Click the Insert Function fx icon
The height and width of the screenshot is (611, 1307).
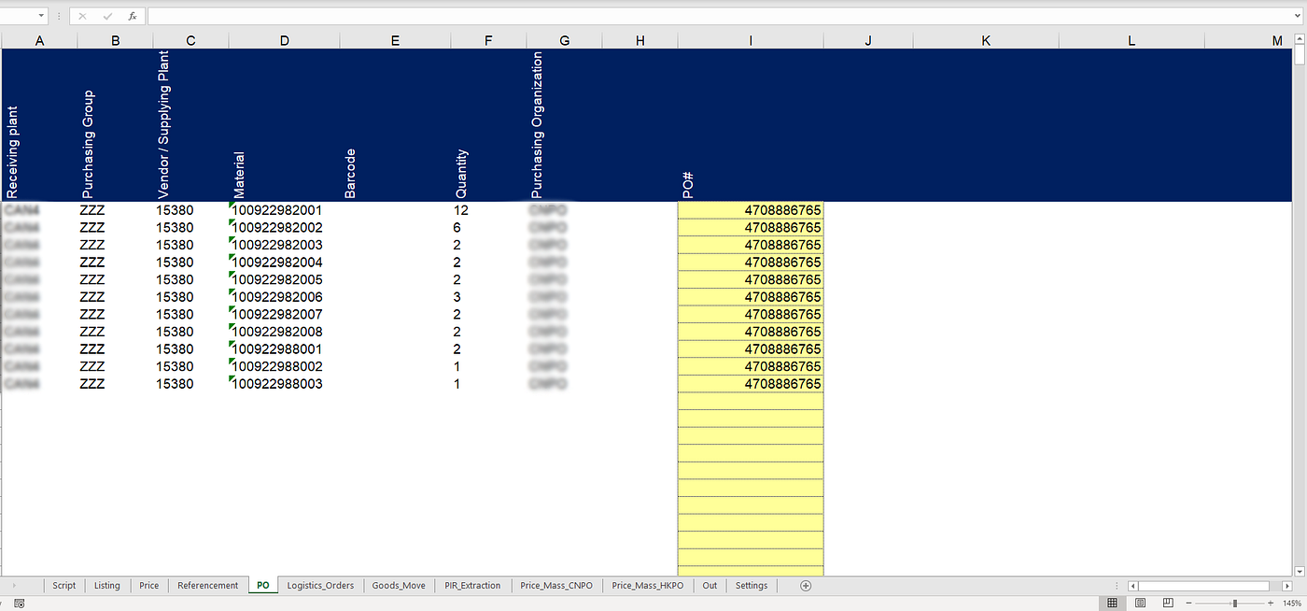[132, 15]
